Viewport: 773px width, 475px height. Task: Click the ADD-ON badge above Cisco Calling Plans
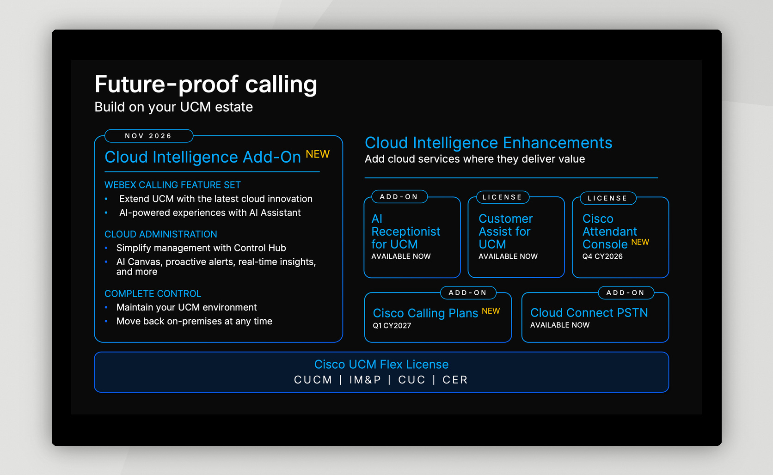pyautogui.click(x=468, y=293)
